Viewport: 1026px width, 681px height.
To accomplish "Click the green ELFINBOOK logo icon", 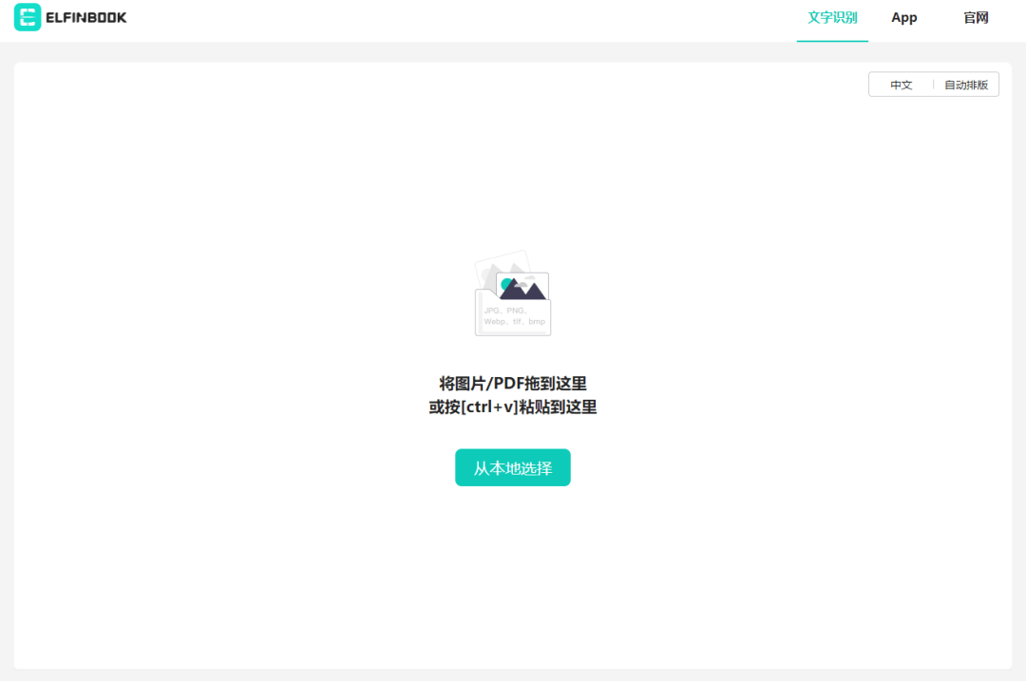I will [28, 17].
